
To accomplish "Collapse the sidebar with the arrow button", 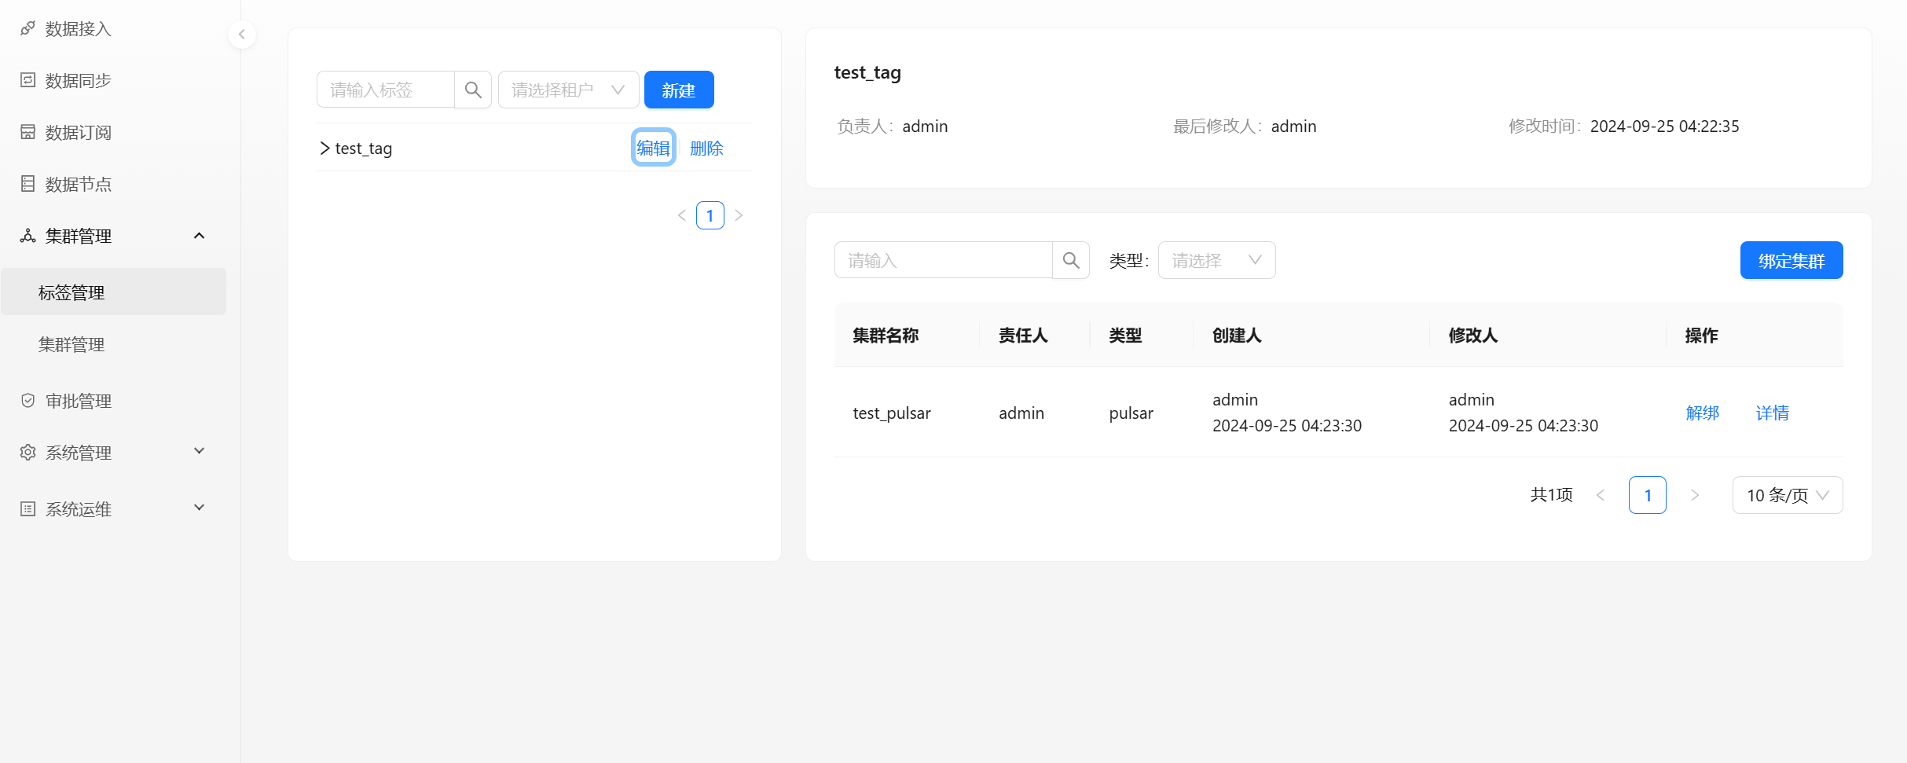I will (x=242, y=35).
